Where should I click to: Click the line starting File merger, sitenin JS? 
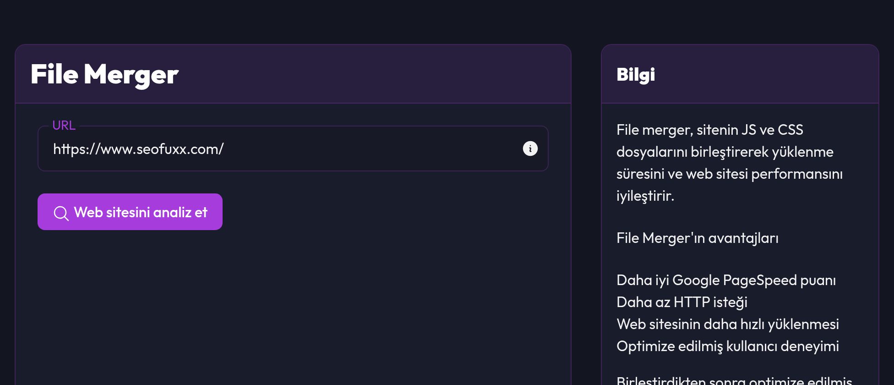click(710, 130)
